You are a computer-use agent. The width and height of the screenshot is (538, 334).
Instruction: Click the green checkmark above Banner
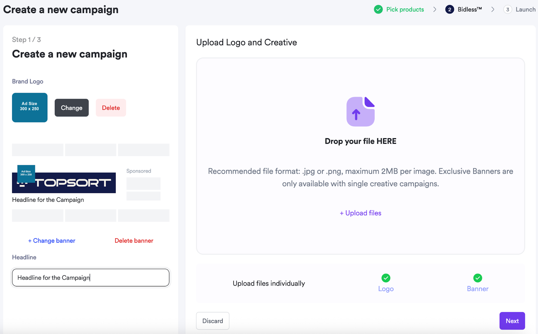tap(477, 278)
